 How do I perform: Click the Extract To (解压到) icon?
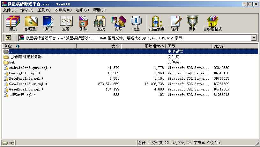click(x=31, y=23)
